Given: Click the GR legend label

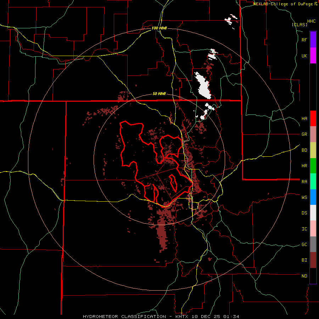Looking at the screenshot, I should coord(304,134).
